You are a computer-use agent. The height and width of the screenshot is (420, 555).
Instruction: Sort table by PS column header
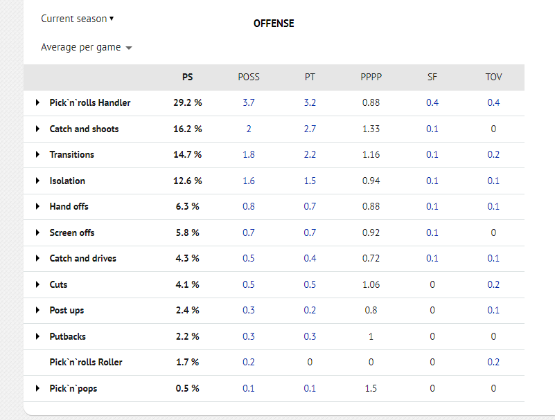point(188,77)
